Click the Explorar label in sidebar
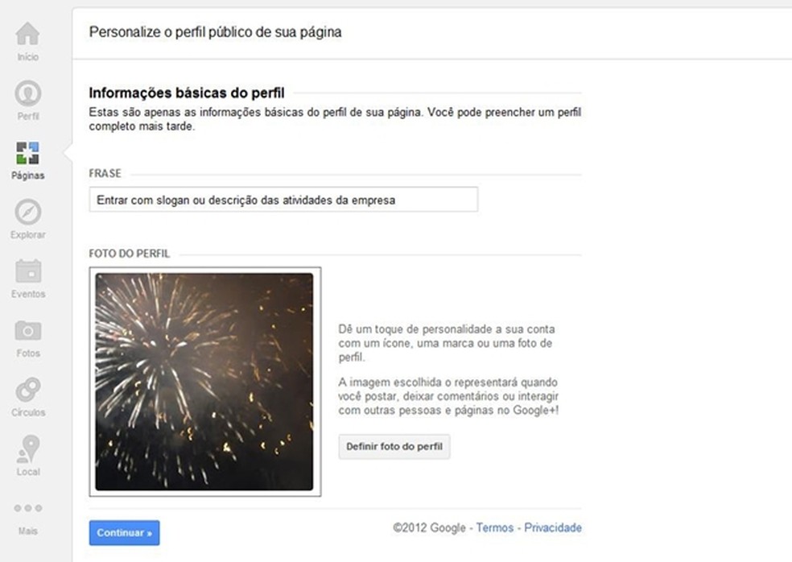 point(28,234)
